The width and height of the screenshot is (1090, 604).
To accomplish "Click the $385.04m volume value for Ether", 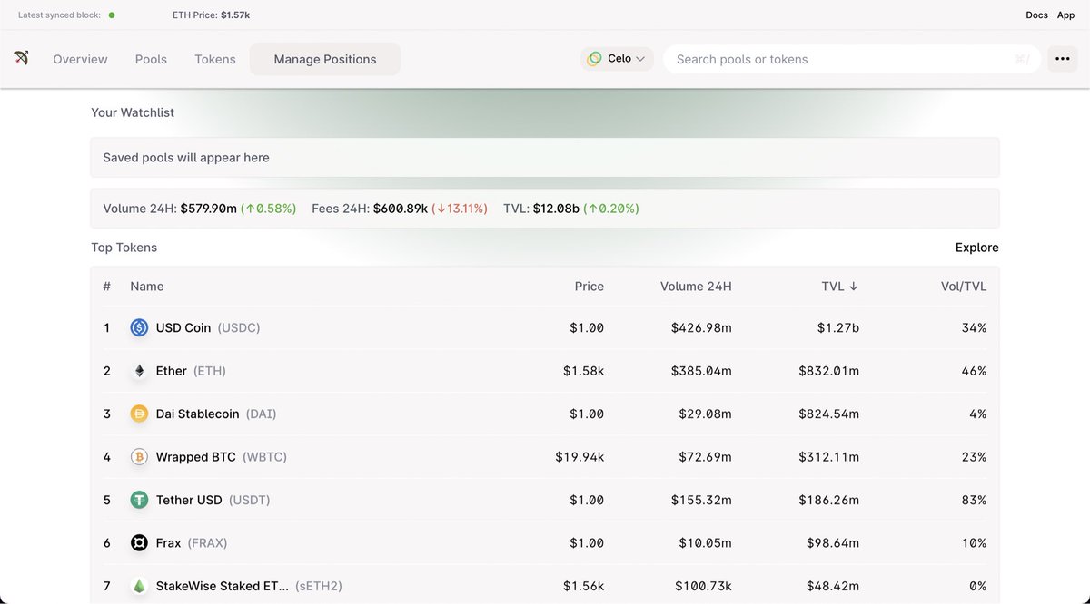I will click(x=701, y=371).
